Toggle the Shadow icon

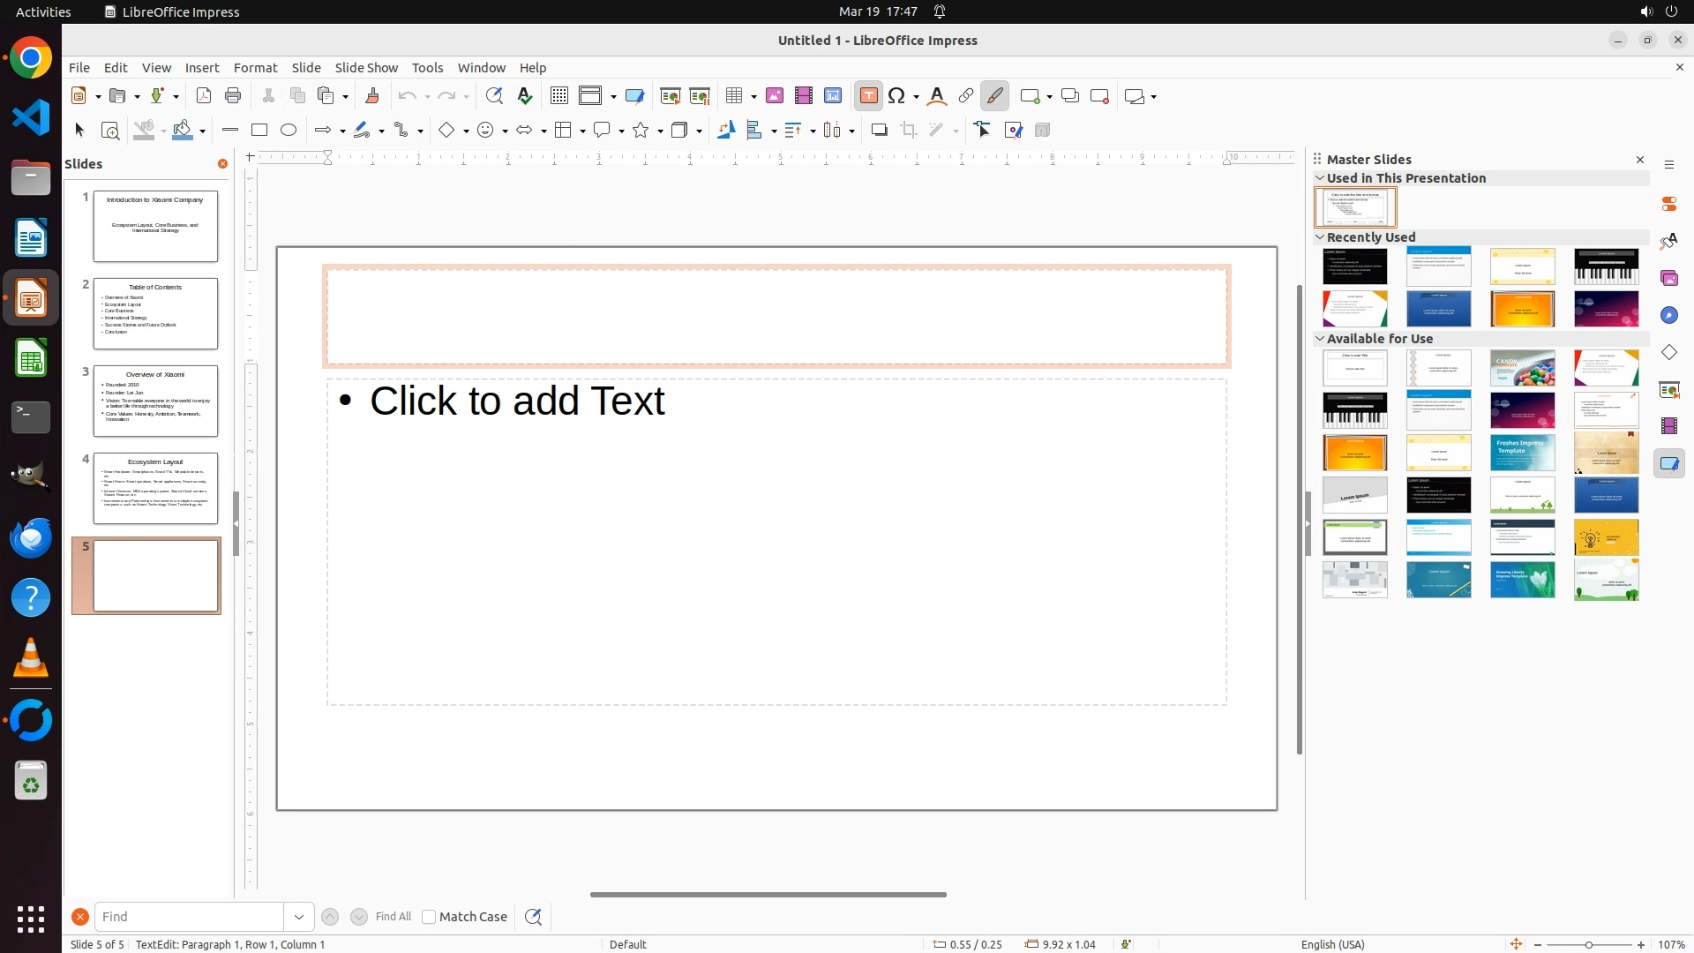879,131
